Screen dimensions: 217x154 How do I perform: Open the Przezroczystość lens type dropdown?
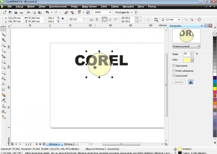(x=186, y=46)
